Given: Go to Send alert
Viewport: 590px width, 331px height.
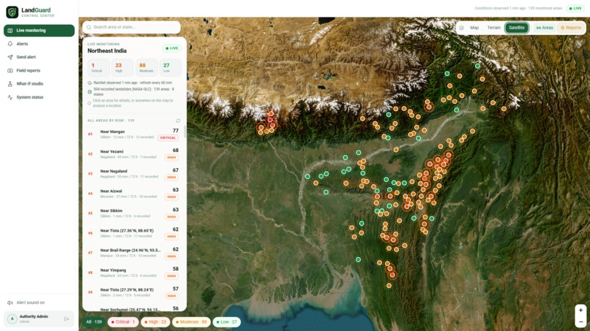Looking at the screenshot, I should [x=39, y=57].
